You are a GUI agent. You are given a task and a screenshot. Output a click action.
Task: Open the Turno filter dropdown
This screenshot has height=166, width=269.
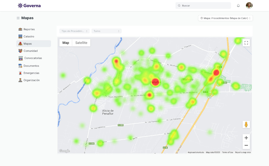tap(106, 31)
